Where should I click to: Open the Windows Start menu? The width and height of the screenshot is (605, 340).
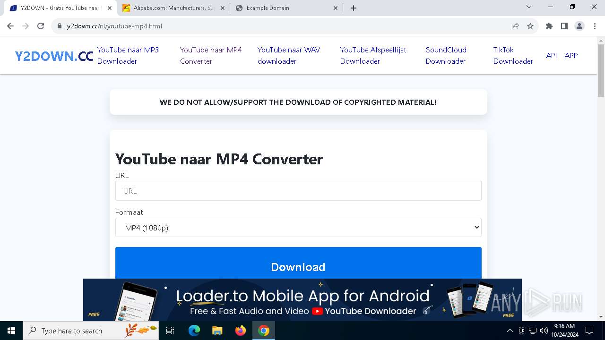[11, 331]
